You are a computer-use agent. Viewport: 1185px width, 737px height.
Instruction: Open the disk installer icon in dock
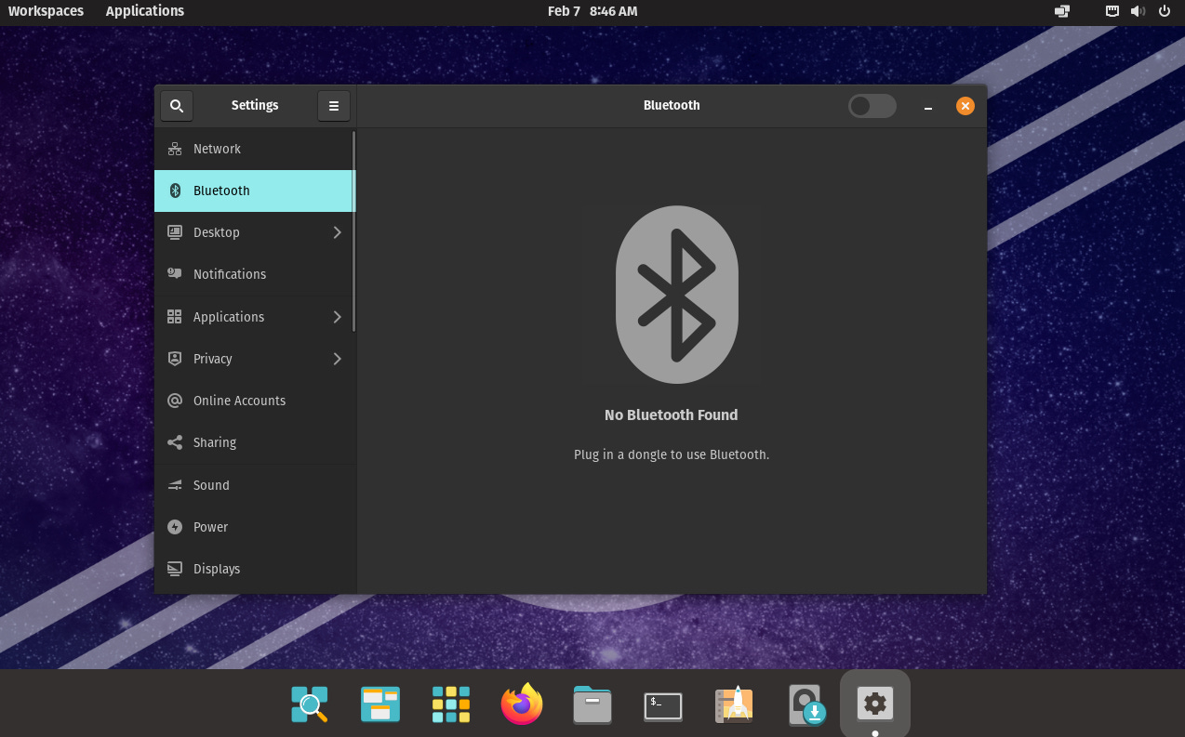click(806, 704)
